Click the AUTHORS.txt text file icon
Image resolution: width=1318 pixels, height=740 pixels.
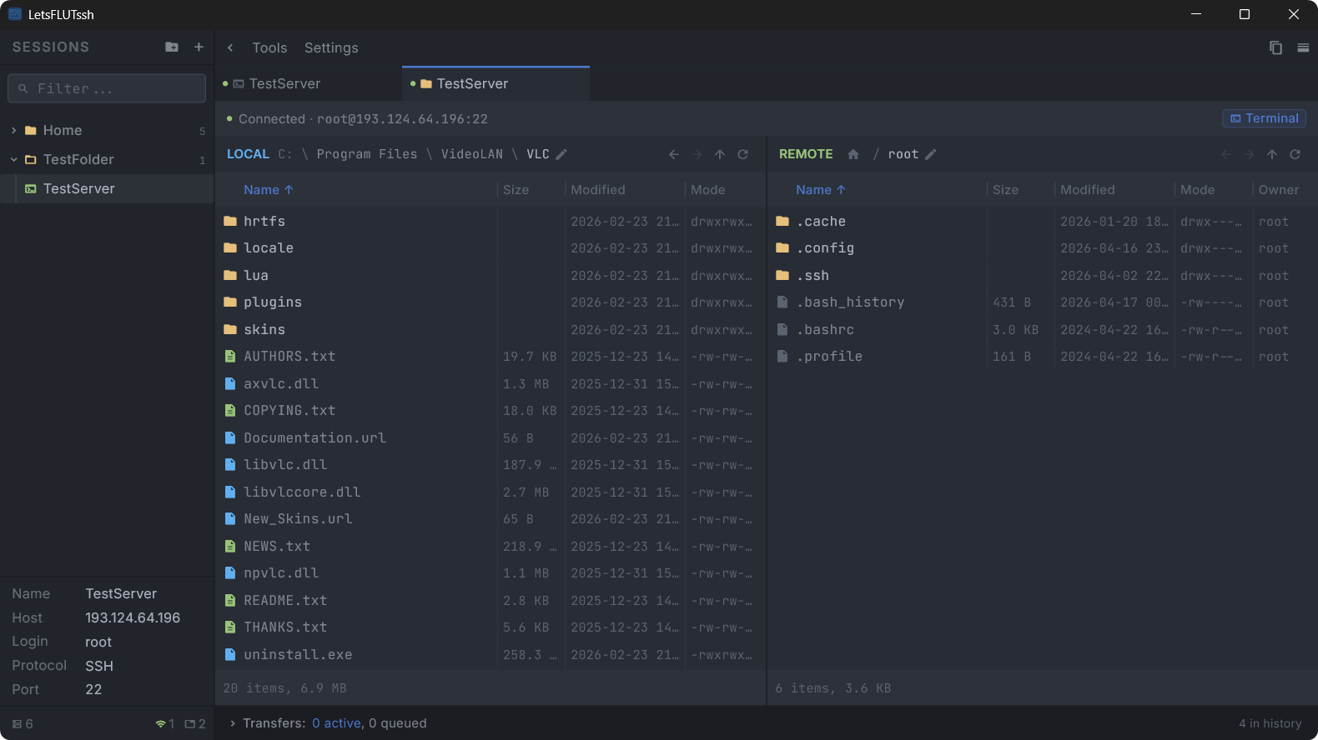click(x=230, y=357)
